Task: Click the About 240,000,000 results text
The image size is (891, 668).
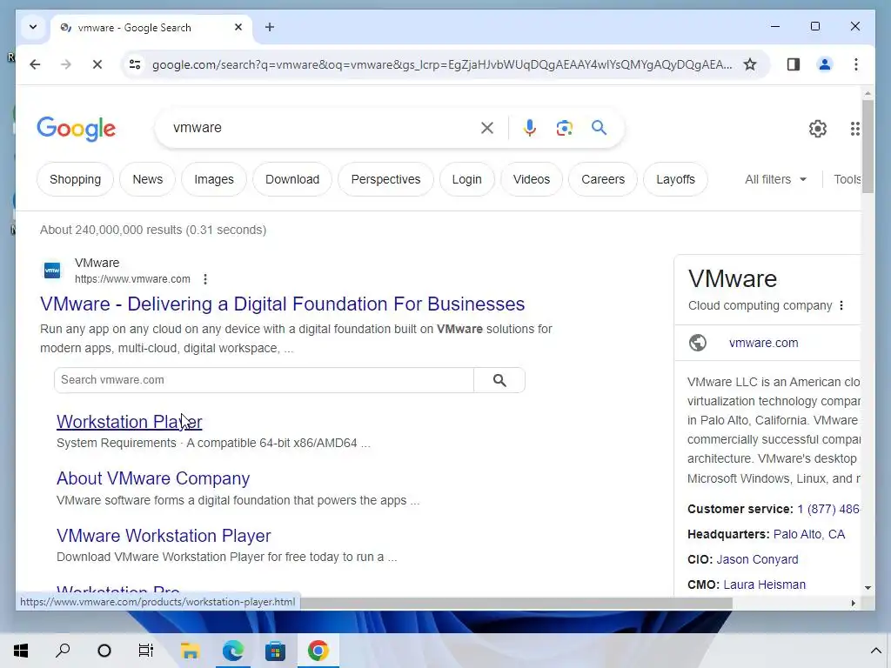Action: 153,230
